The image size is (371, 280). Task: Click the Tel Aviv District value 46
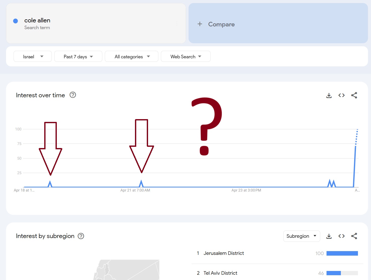[x=321, y=273]
